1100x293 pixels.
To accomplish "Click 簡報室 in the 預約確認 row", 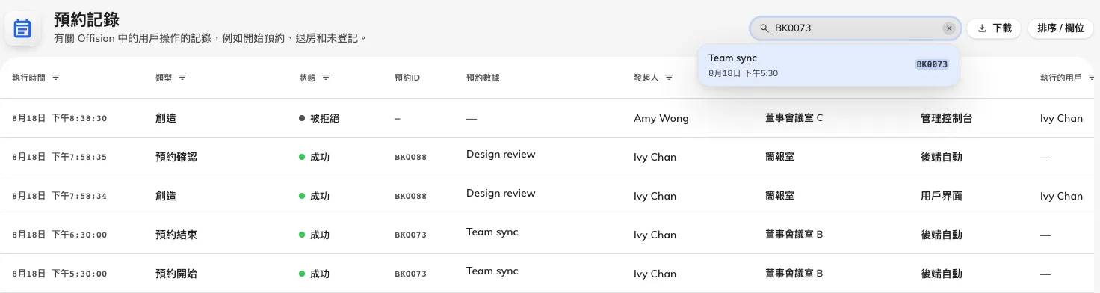I will [779, 156].
